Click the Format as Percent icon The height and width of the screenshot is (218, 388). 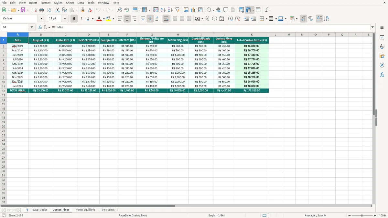[x=207, y=19]
